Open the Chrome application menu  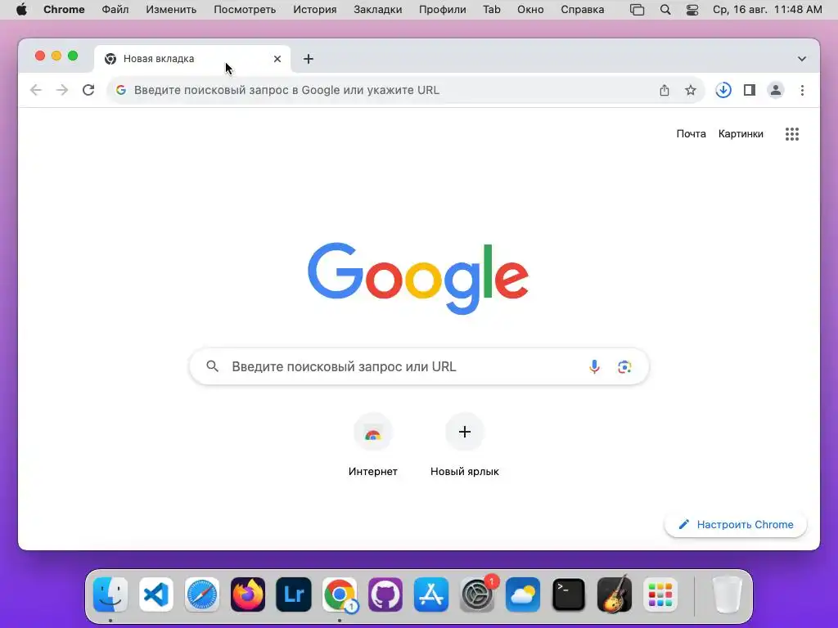64,10
